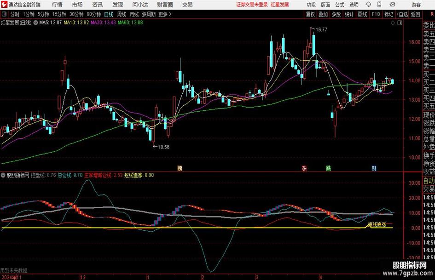The width and height of the screenshot is (435, 280).
Task: Click the diamond icon above the chart
Action: pos(393,23)
